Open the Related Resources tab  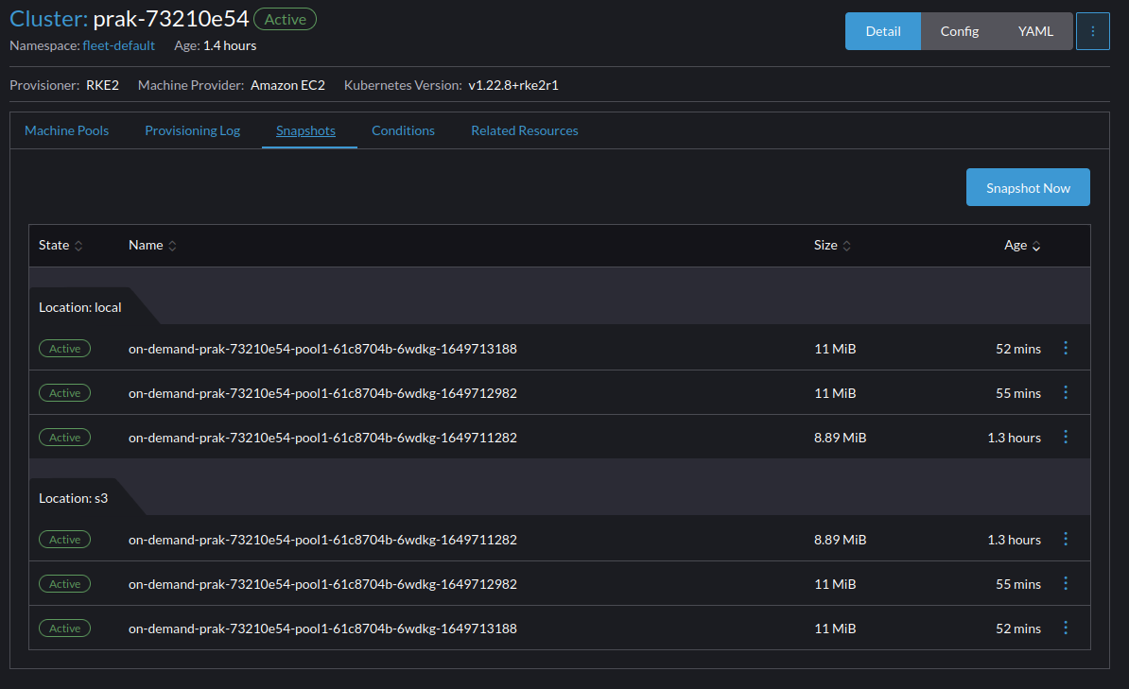coord(524,130)
